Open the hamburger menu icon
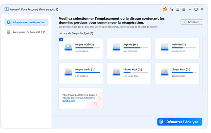 click(x=184, y=9)
